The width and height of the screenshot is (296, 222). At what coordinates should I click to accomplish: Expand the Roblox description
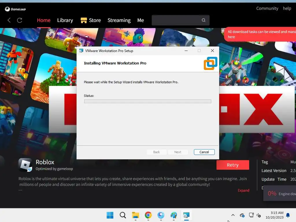coord(243,190)
